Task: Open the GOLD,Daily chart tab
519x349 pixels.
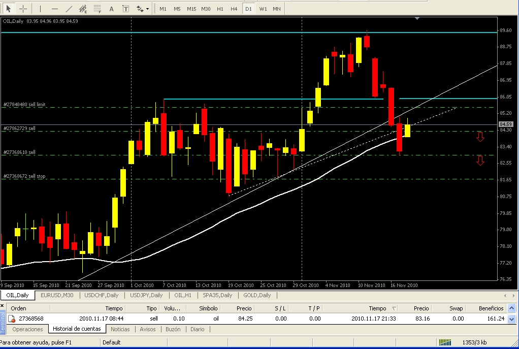Action: point(257,295)
